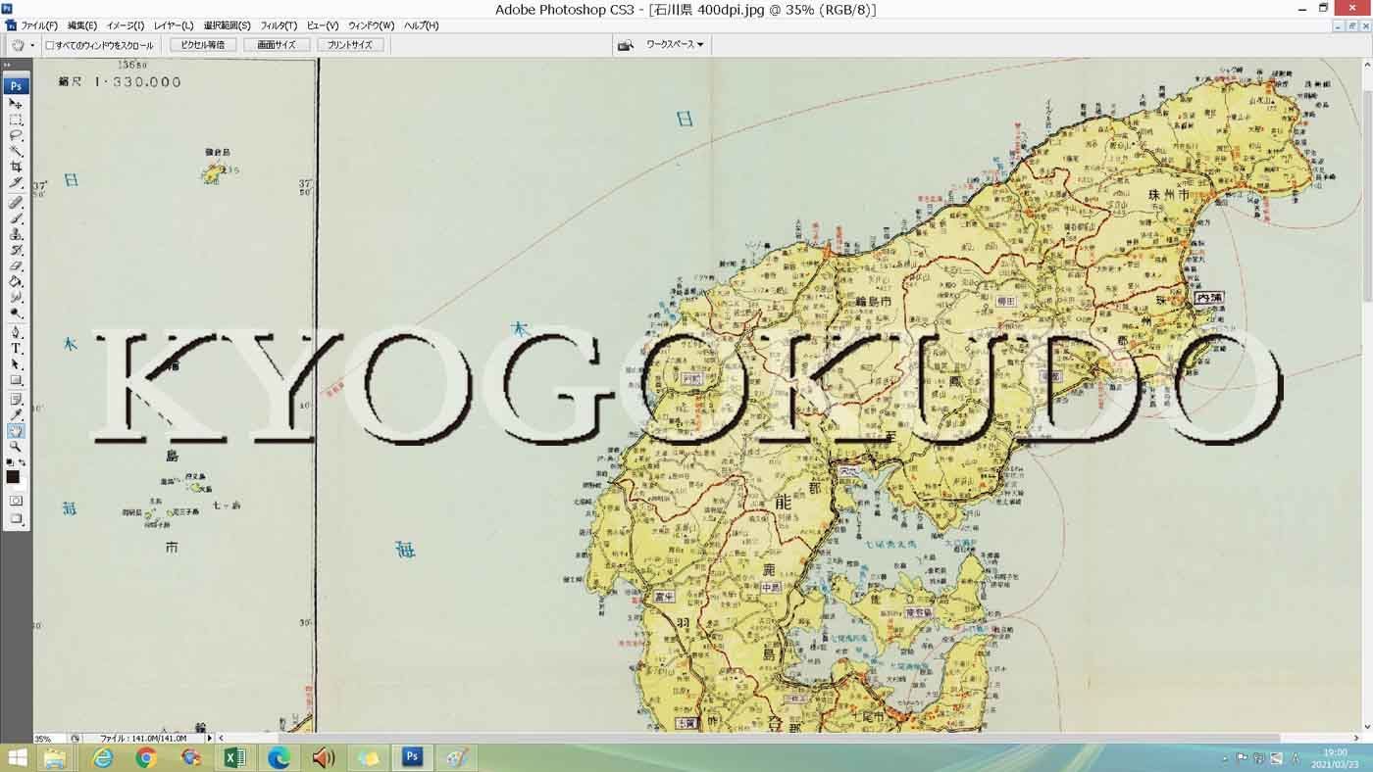
Task: Select the Blur tool
Action: point(16,297)
